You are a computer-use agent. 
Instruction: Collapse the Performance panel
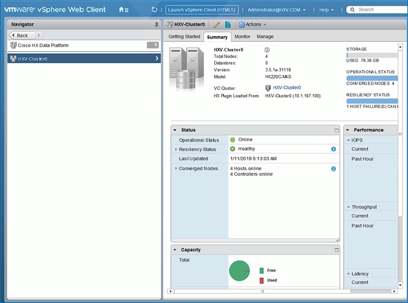pos(348,130)
